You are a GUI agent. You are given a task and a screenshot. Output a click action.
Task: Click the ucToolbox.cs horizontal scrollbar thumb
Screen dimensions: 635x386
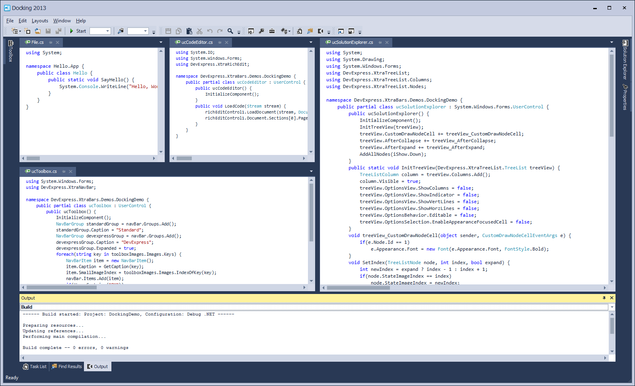click(x=61, y=287)
